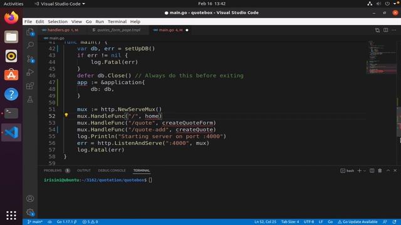This screenshot has width=401, height=225.
Task: Click the sync/watch eye icon in status bar
Action: tap(49, 222)
